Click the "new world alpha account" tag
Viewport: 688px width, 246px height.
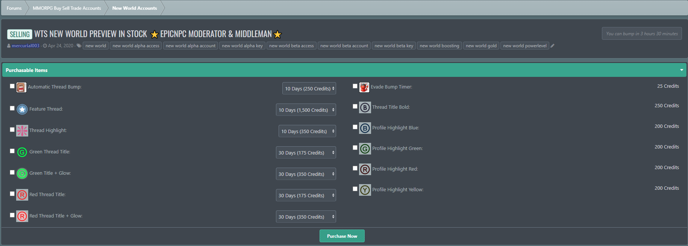tap(191, 46)
